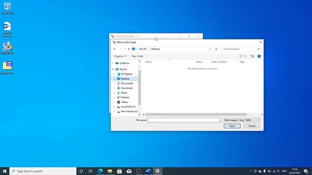The width and height of the screenshot is (312, 175).
Task: Go up one folder level
Action: [x=129, y=49]
